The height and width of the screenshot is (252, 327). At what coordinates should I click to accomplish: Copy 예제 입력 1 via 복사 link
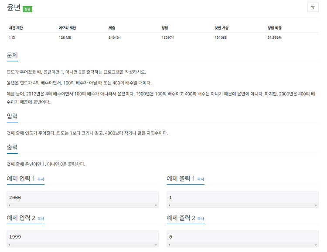[x=41, y=179]
